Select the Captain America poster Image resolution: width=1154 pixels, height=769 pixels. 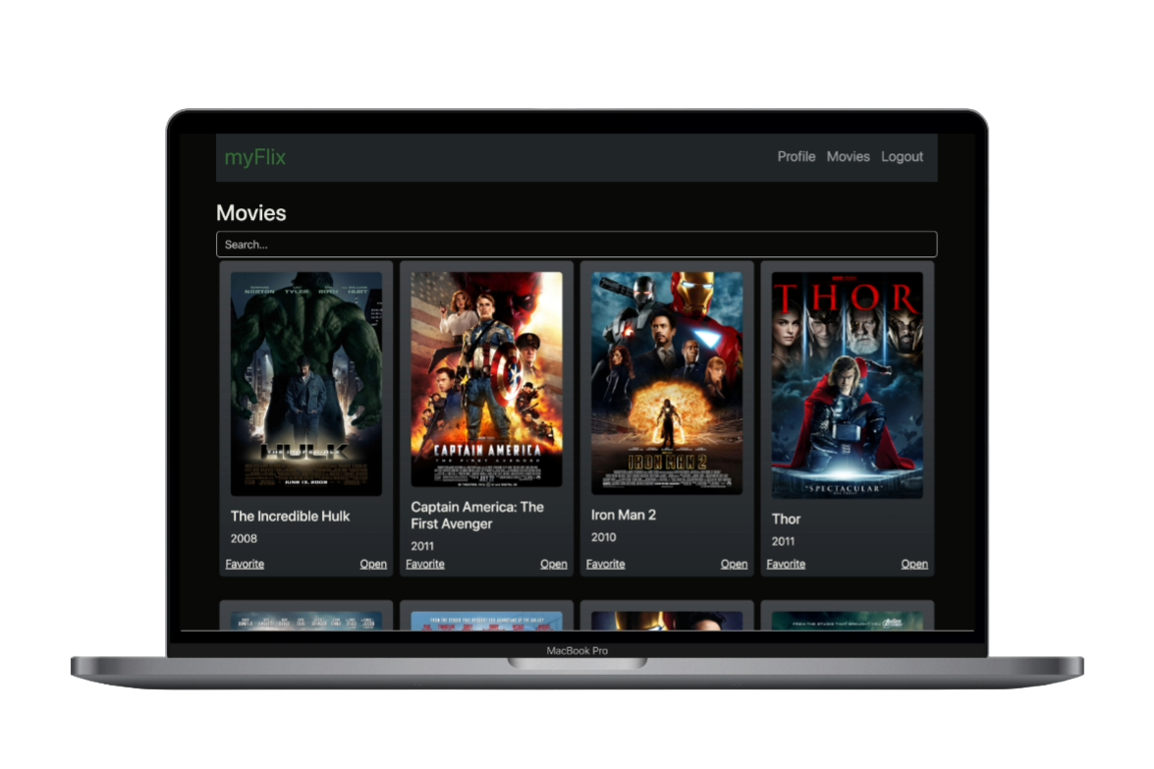pos(486,379)
